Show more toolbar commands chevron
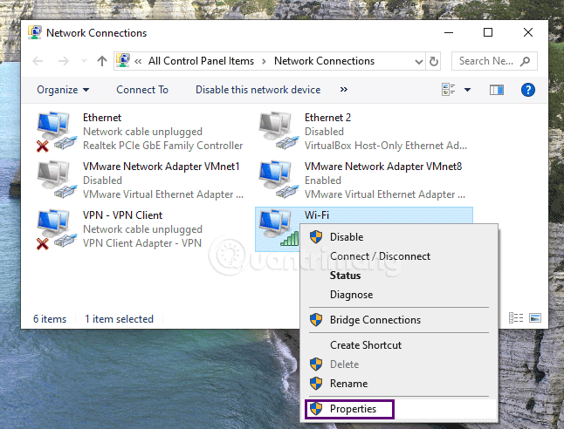 pos(344,90)
